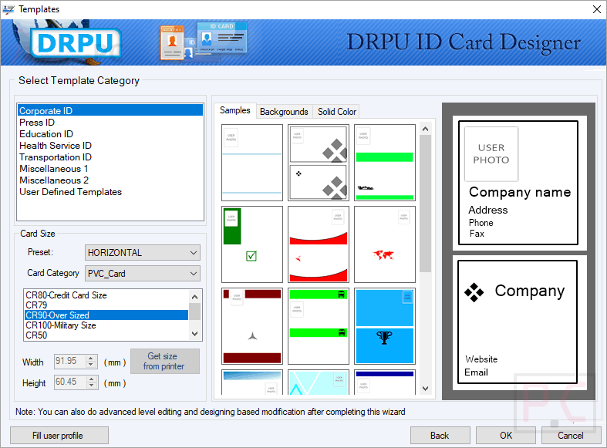Select the Corporate ID category

point(110,110)
